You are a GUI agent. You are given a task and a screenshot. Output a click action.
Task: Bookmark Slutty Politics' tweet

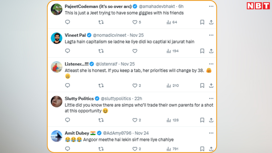202,120
